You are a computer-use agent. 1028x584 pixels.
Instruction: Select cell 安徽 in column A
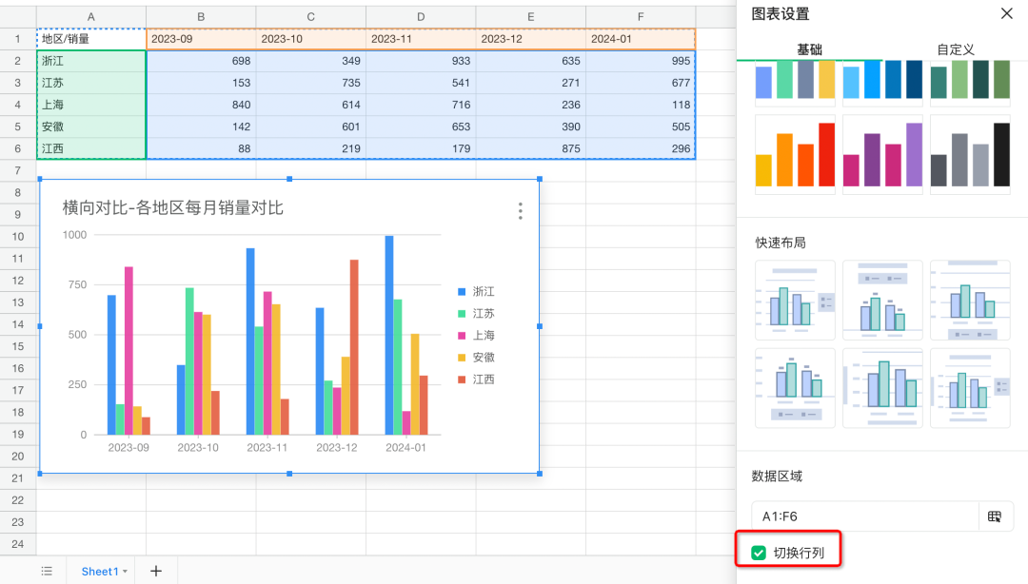click(91, 127)
